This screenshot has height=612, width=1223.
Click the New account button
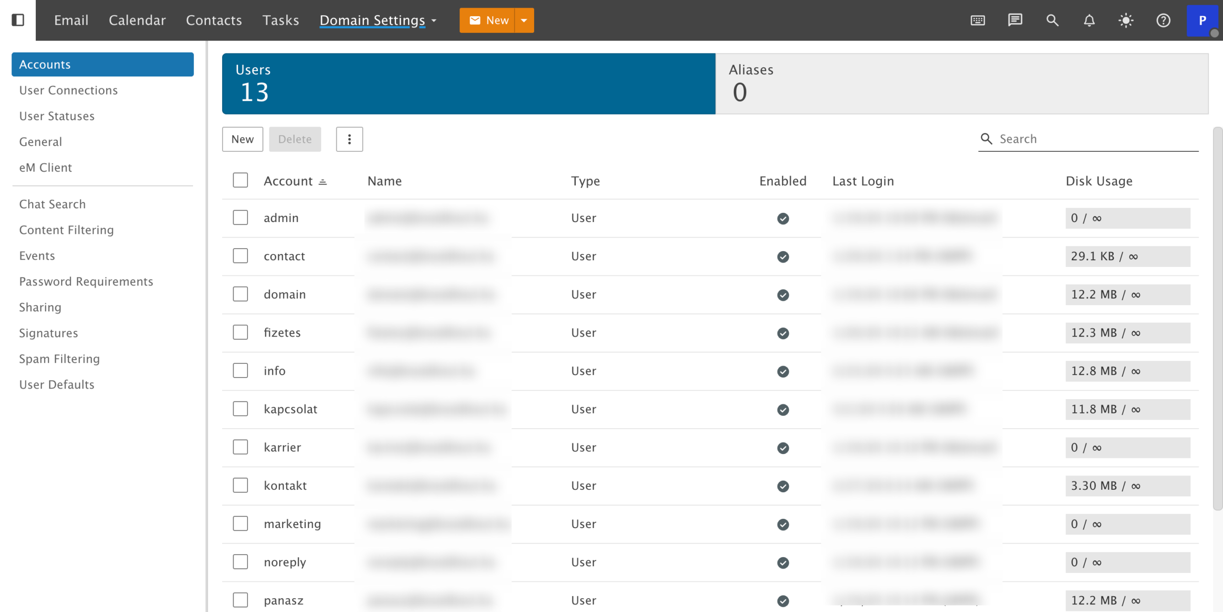(242, 139)
